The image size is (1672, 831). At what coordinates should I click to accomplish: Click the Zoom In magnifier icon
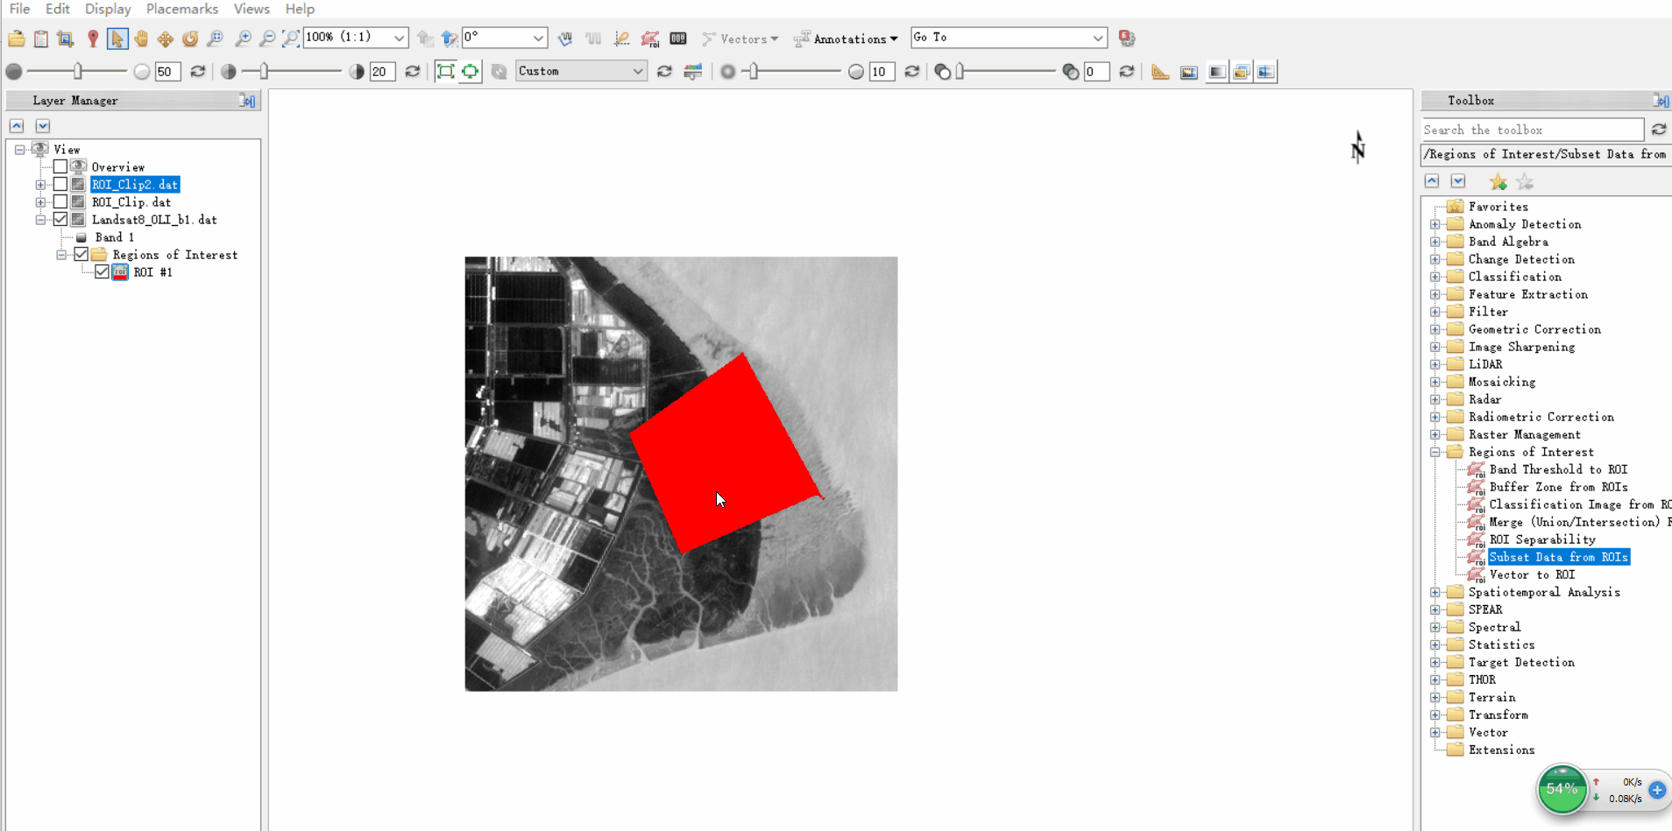pyautogui.click(x=243, y=39)
